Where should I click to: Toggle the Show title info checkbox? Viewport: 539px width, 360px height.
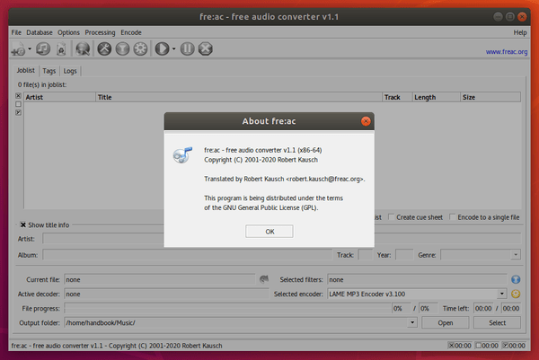23,224
